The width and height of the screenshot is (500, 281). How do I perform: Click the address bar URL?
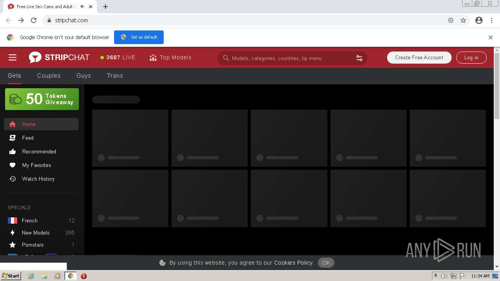point(71,20)
